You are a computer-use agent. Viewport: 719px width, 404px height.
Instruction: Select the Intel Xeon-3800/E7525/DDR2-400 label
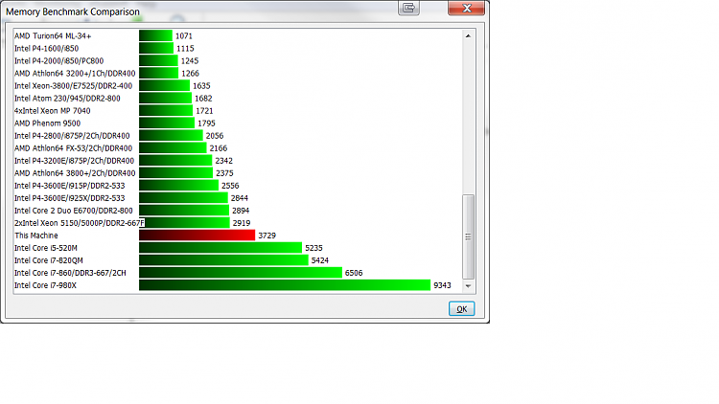click(x=74, y=85)
